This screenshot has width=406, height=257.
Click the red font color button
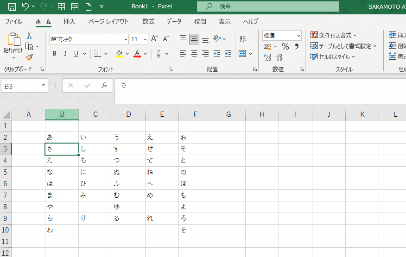(x=137, y=54)
